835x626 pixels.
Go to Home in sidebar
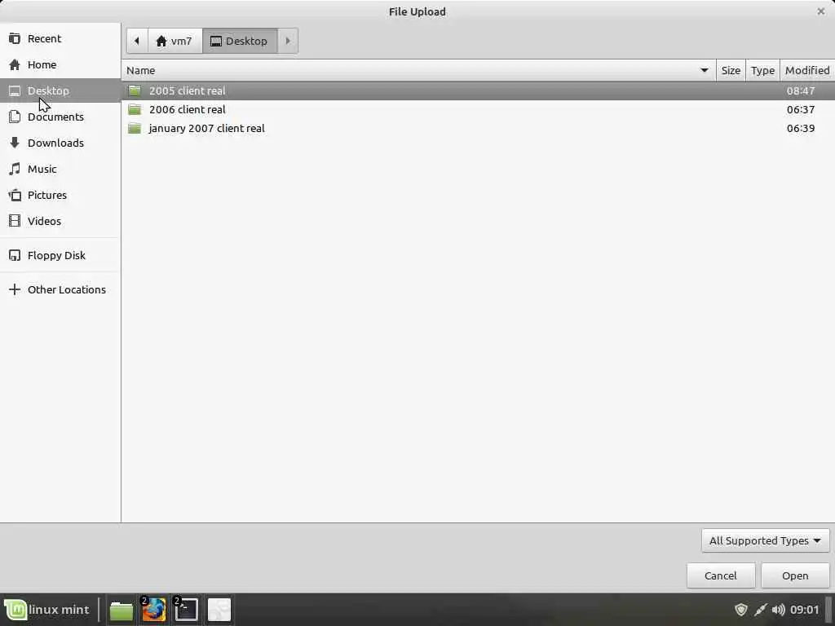pyautogui.click(x=60, y=64)
